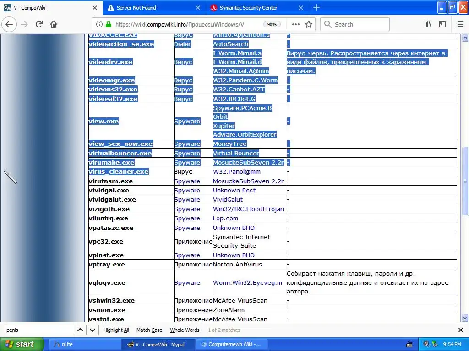Open the VividGalut link

tap(228, 199)
